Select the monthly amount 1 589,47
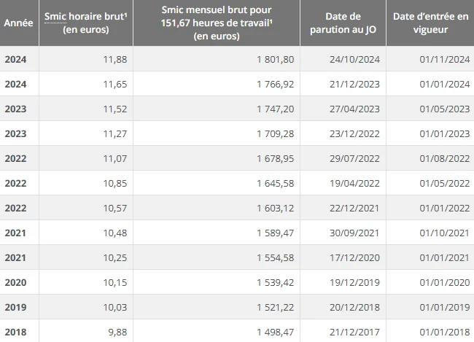This screenshot has width=474, height=342. click(276, 233)
